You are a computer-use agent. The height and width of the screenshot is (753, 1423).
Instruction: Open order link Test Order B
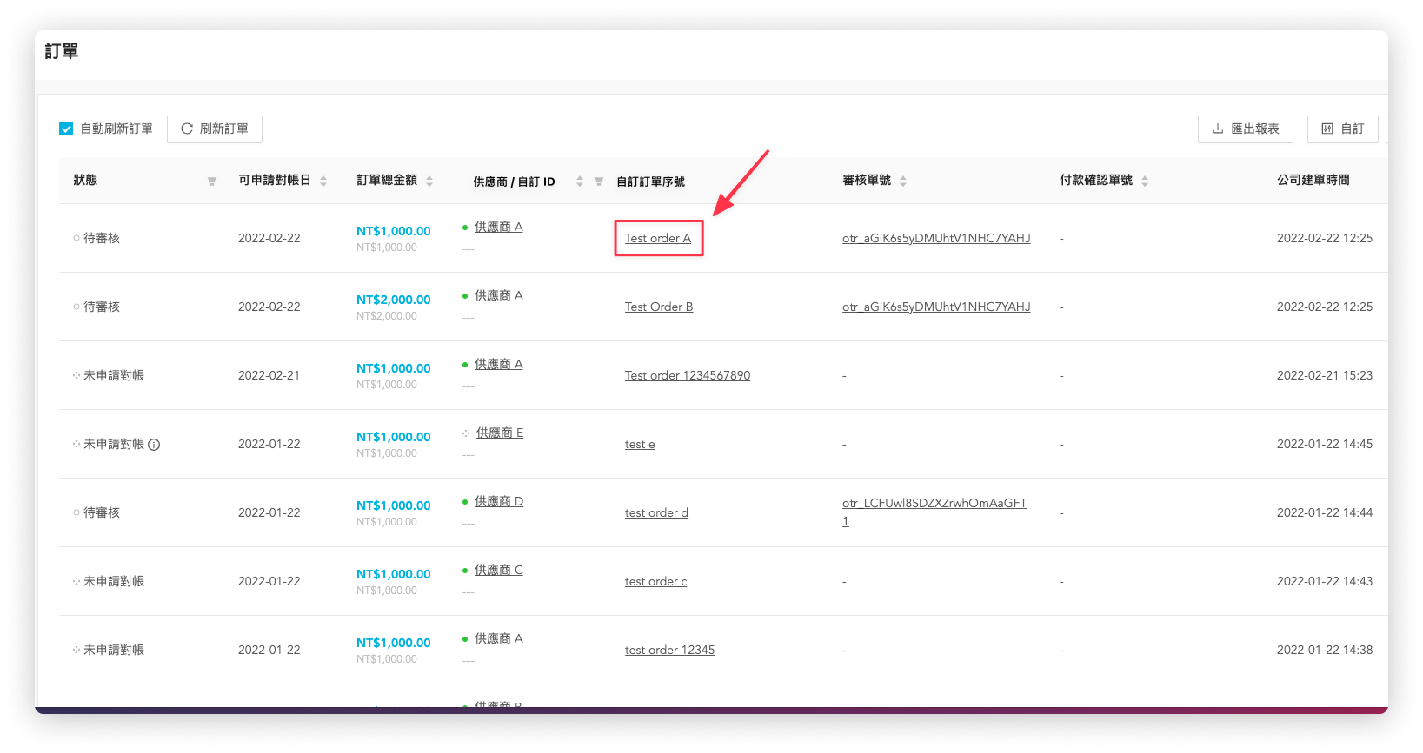point(659,307)
